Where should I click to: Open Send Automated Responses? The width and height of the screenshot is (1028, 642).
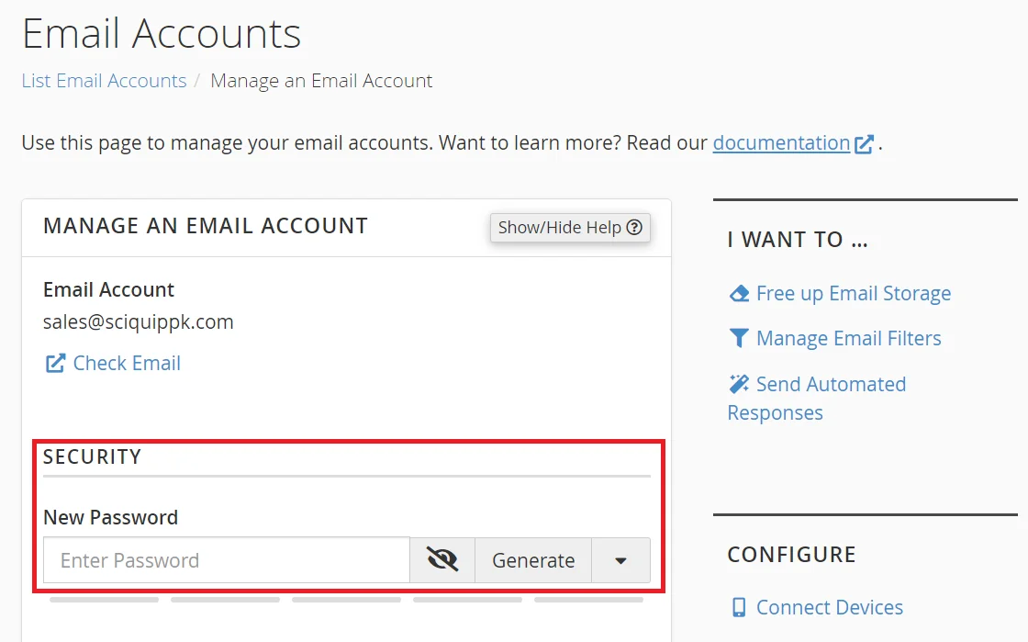pyautogui.click(x=831, y=385)
